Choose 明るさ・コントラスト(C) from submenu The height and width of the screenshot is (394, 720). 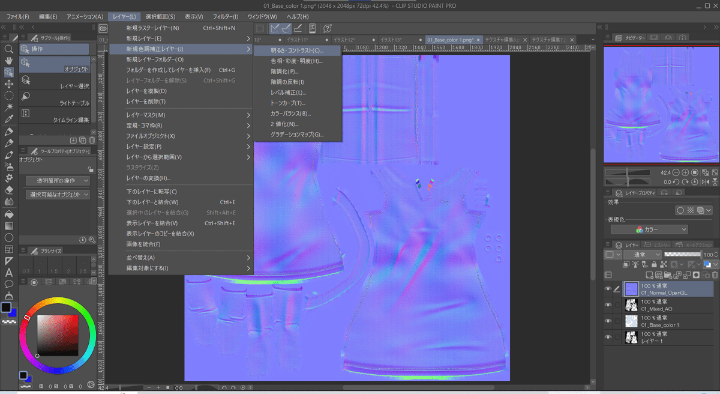[298, 50]
